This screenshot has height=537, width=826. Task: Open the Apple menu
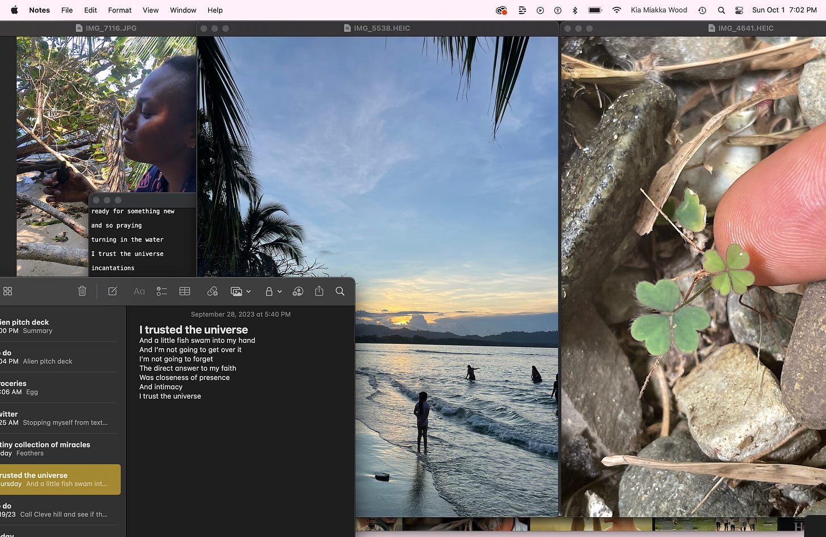(x=14, y=10)
